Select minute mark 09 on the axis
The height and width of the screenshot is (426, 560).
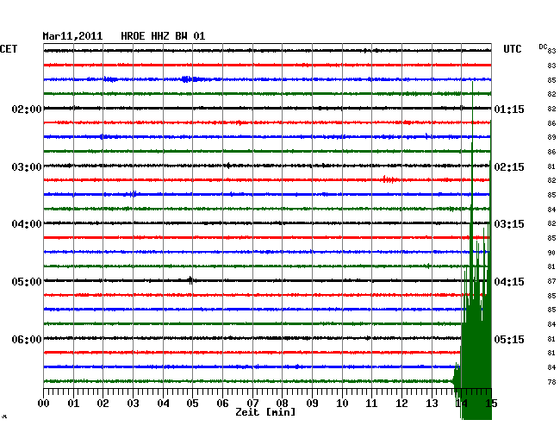pyautogui.click(x=312, y=404)
